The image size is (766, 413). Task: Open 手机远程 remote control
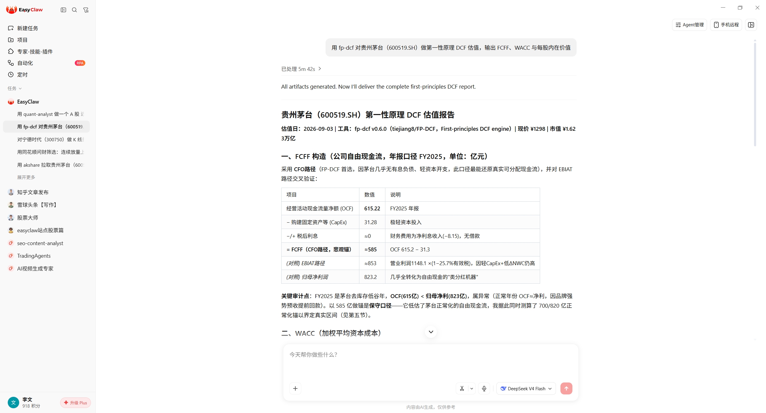(x=726, y=25)
